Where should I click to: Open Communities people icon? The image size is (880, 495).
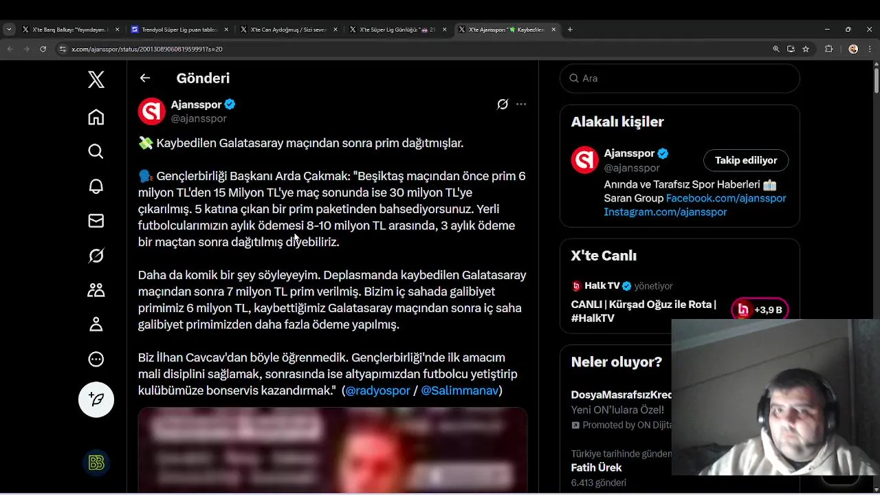point(96,290)
